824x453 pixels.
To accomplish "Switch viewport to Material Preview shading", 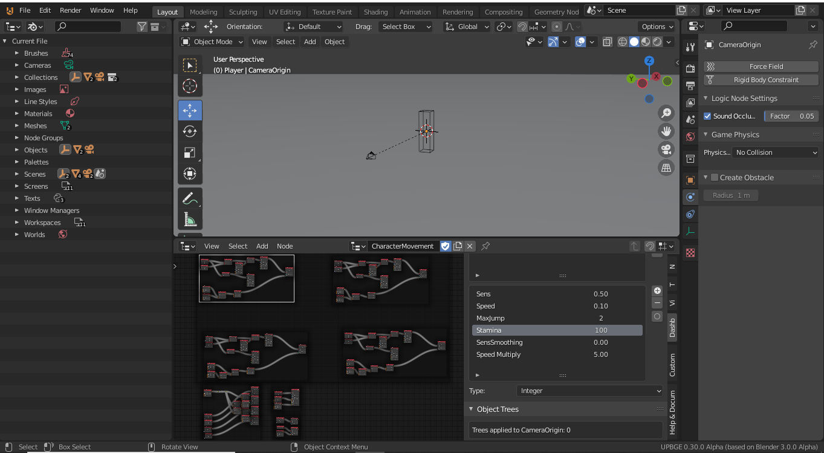I will click(644, 42).
